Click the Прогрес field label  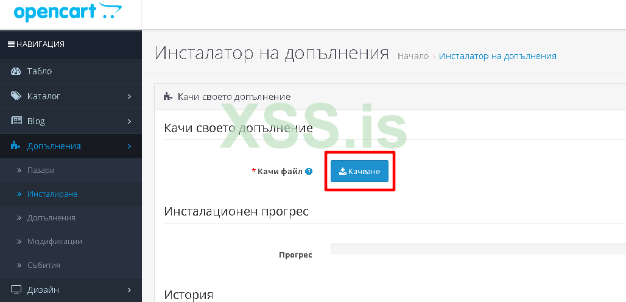[x=296, y=255]
